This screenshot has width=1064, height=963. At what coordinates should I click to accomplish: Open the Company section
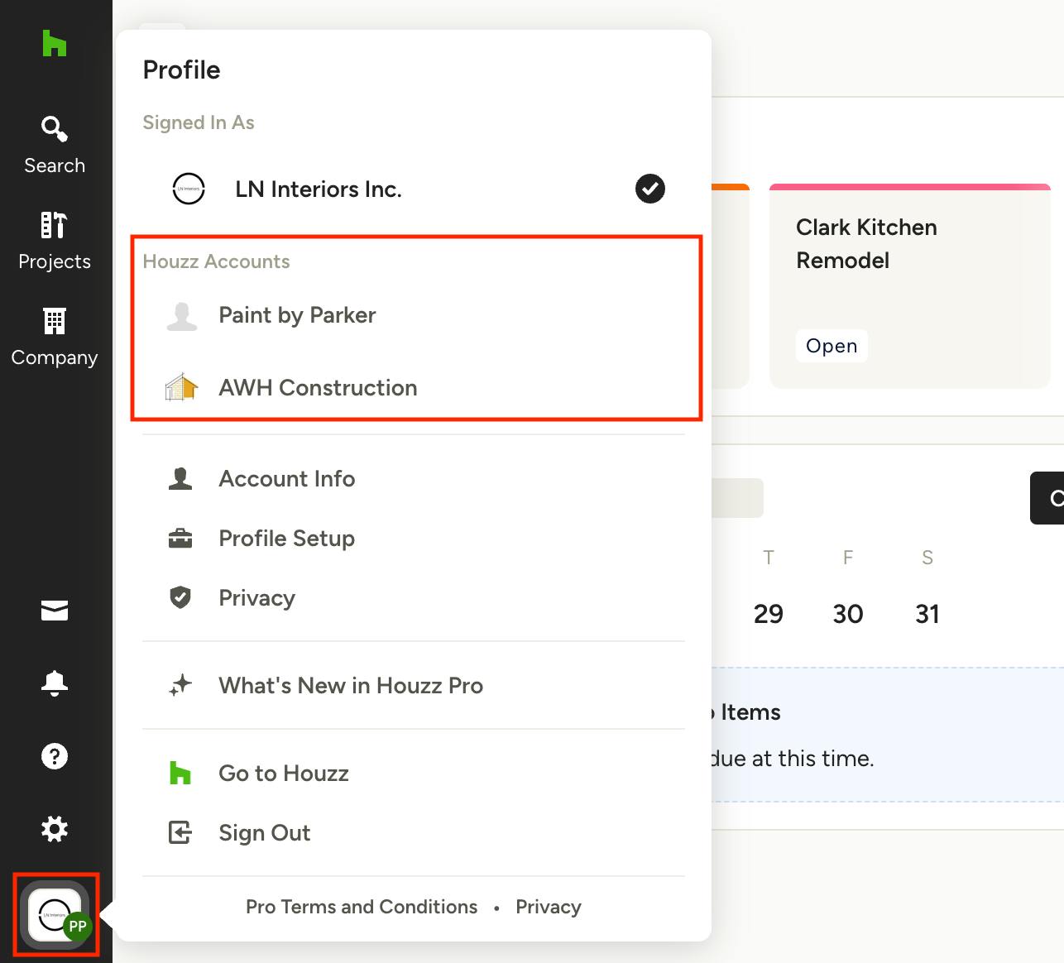click(x=55, y=337)
